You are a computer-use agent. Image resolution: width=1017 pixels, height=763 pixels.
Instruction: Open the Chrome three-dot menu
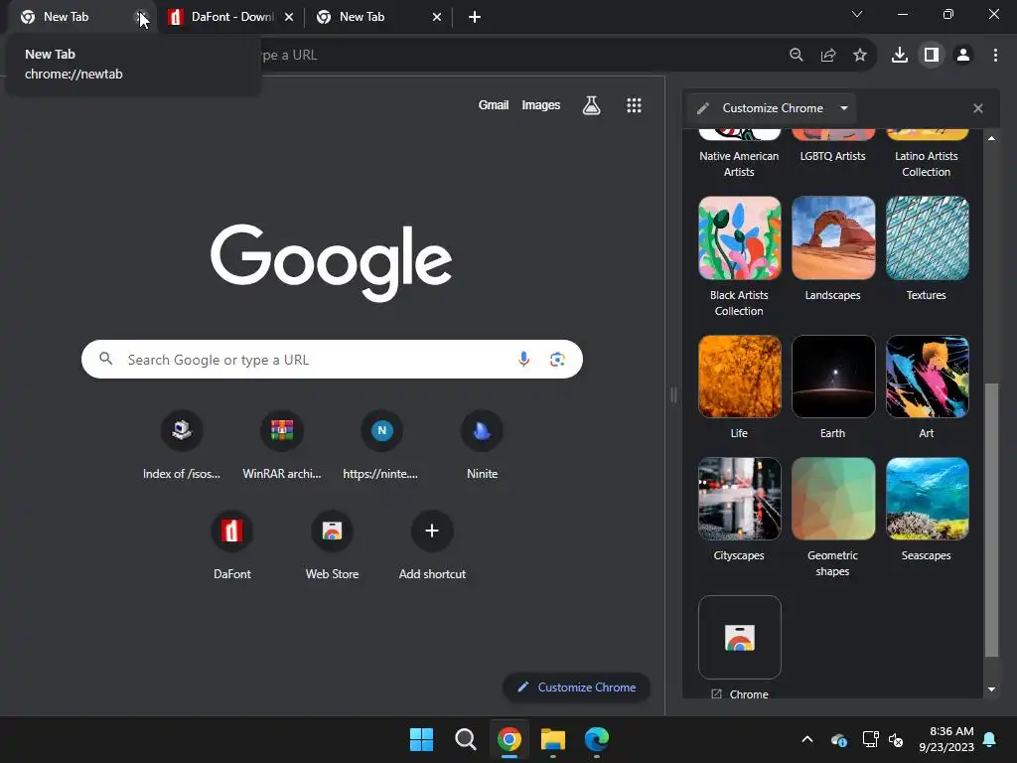pyautogui.click(x=995, y=56)
